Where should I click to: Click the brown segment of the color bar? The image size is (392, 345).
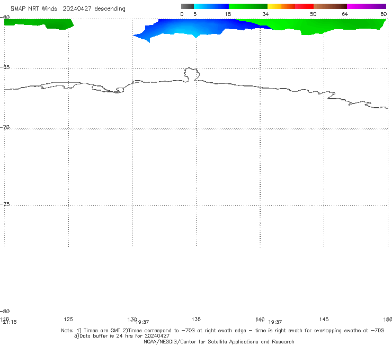coord(330,6)
